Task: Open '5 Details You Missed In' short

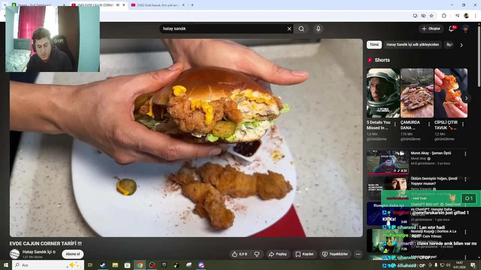Action: [x=383, y=93]
